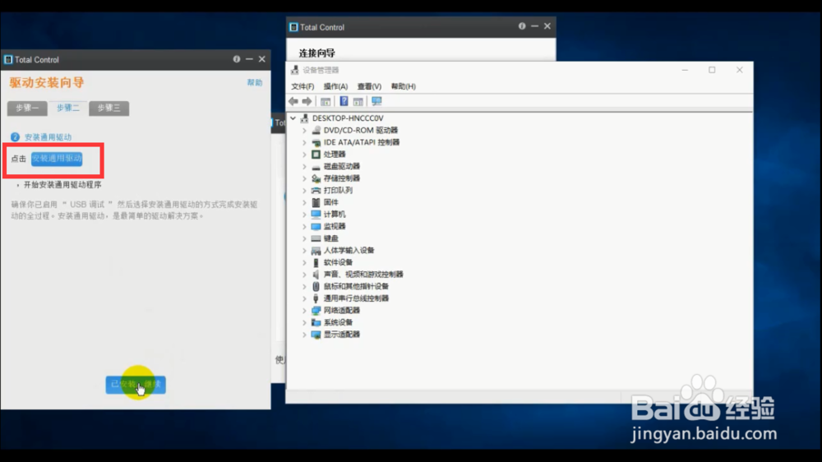This screenshot has width=822, height=462.
Task: Expand the 监视器 node
Action: click(305, 226)
